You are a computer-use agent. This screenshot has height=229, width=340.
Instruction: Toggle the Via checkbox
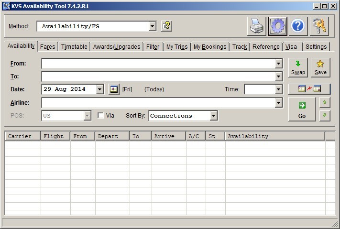coord(100,115)
